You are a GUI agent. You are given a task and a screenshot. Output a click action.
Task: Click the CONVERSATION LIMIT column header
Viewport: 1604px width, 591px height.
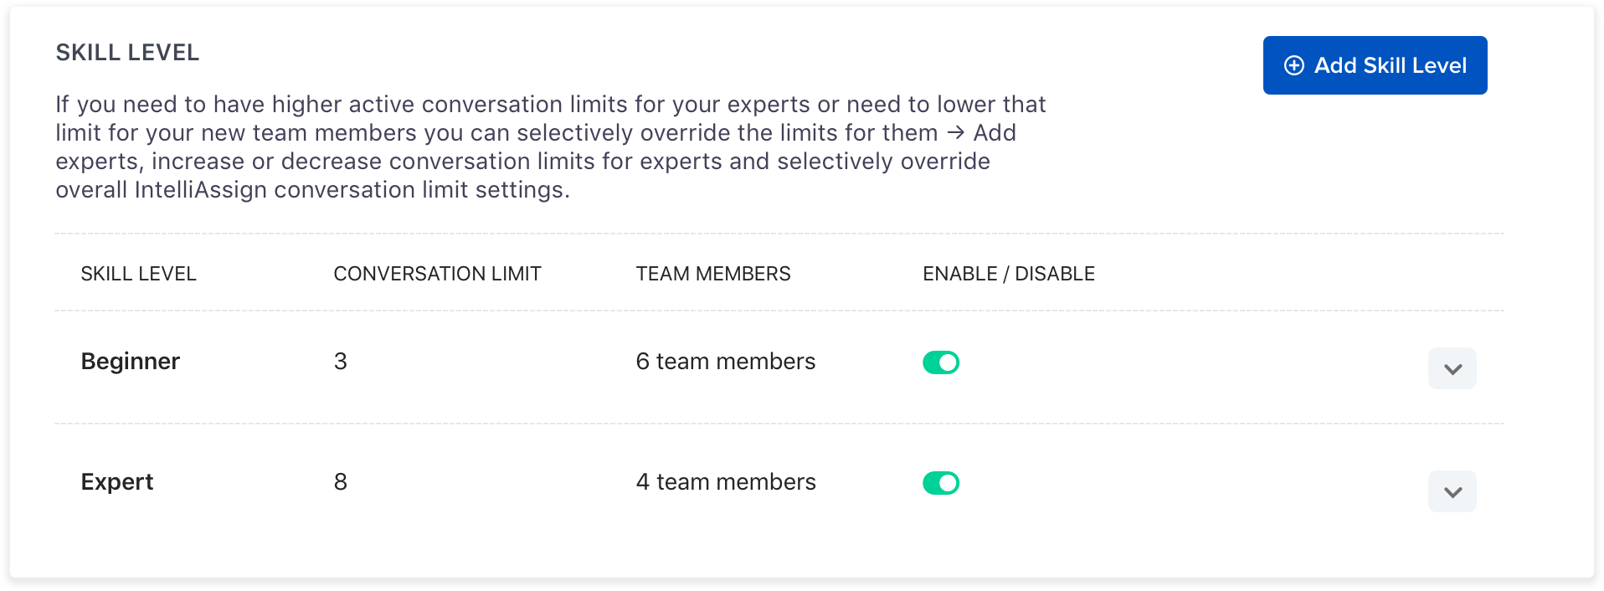click(x=437, y=274)
